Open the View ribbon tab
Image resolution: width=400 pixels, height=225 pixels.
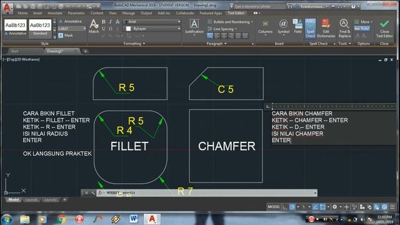[112, 13]
